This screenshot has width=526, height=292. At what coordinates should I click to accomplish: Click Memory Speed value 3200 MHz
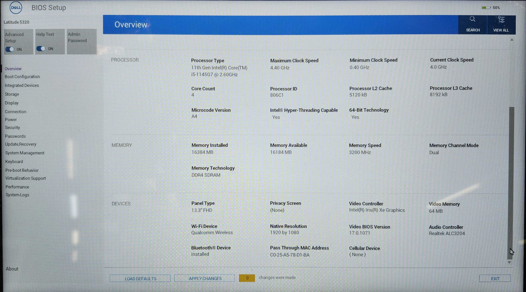360,152
